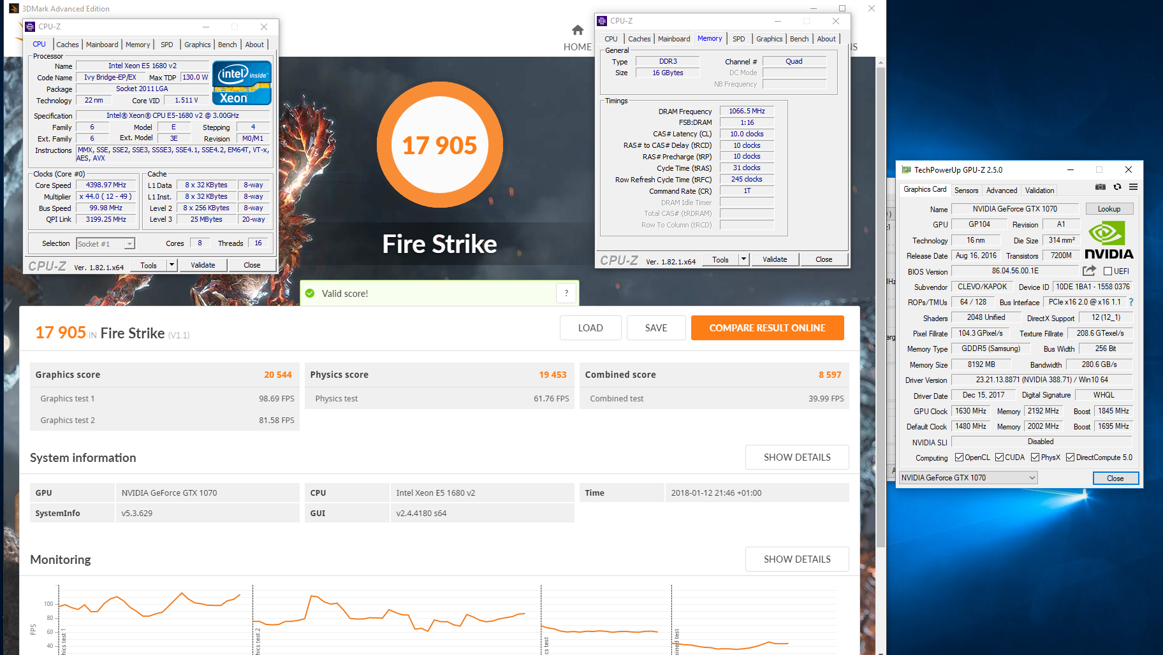
Task: Click the CPU-Z app icon in Memory window
Action: (602, 21)
